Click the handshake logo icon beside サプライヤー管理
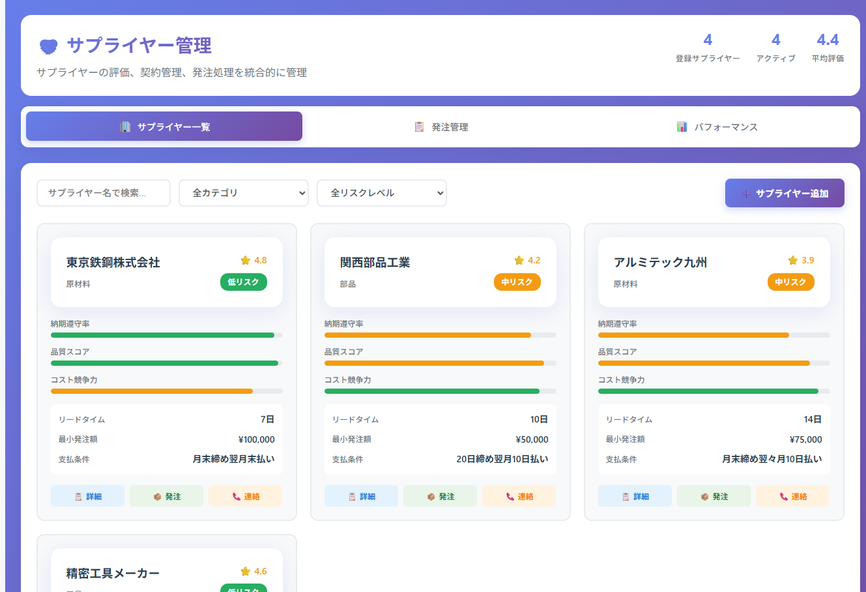The height and width of the screenshot is (592, 866). (49, 46)
